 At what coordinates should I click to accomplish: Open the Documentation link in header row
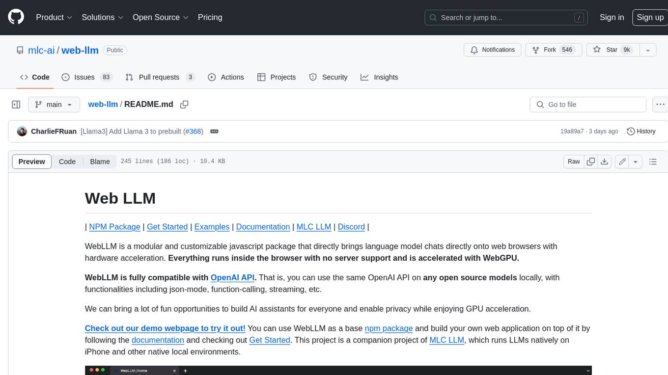click(263, 227)
